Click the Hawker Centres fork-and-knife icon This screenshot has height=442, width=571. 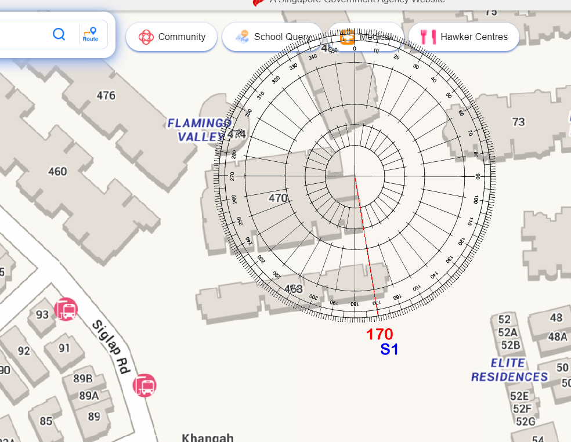pos(428,37)
